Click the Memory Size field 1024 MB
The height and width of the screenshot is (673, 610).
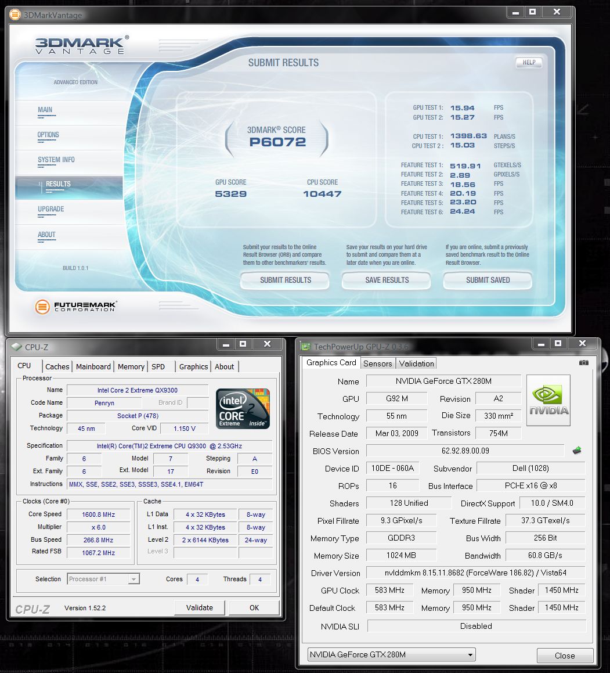401,555
